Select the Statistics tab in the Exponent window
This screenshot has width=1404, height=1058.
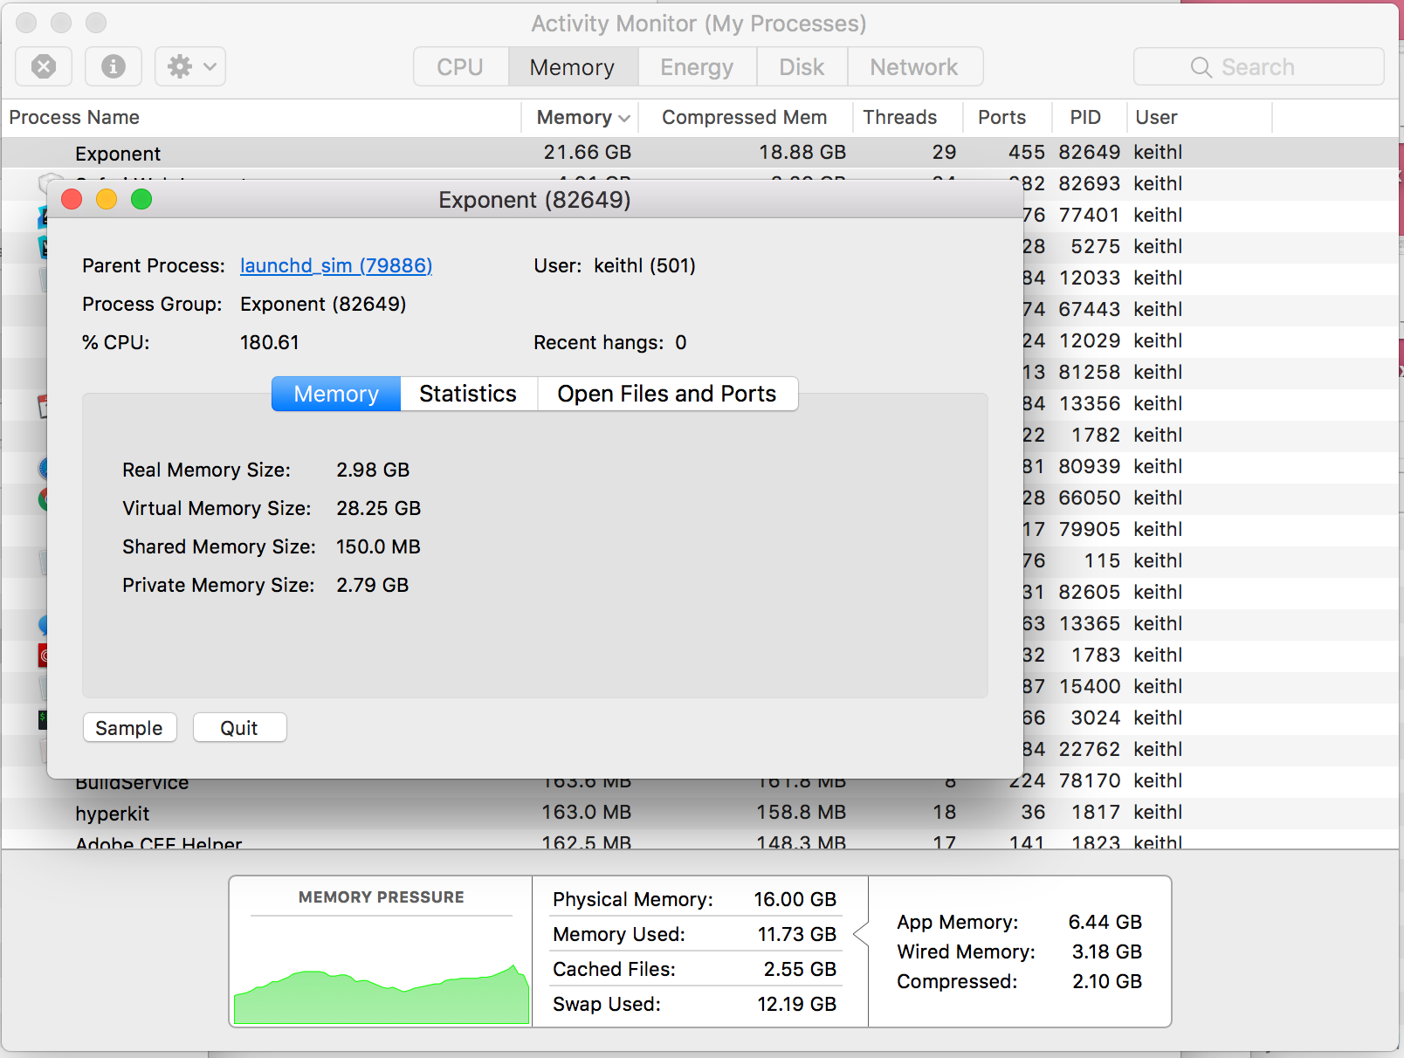pos(468,394)
